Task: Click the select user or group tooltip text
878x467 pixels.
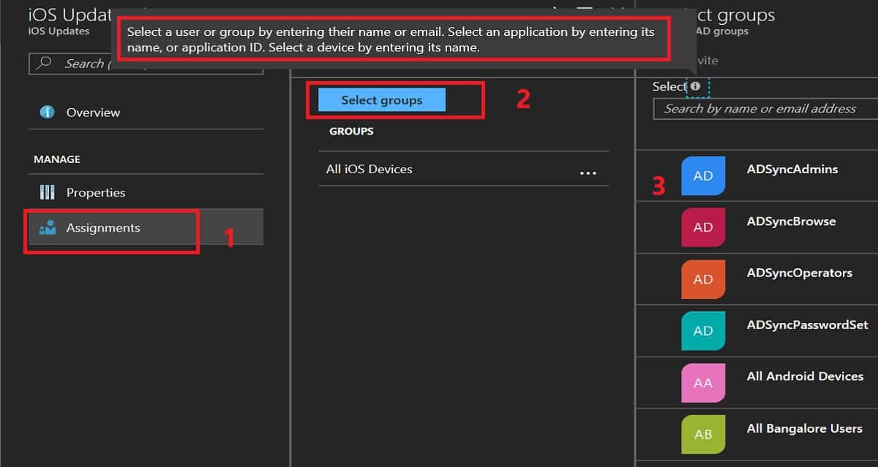Action: (391, 40)
